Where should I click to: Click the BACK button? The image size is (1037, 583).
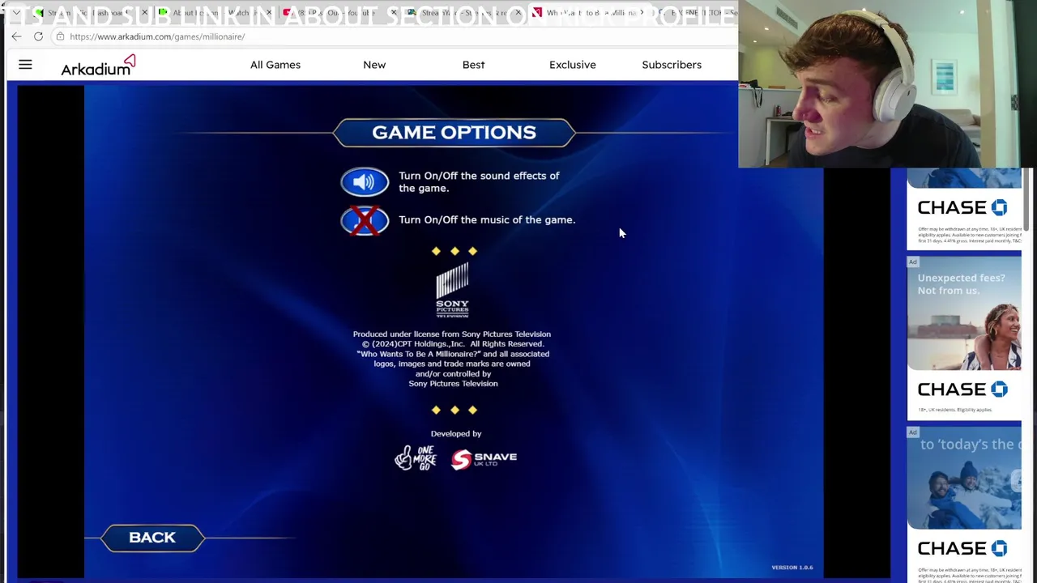tap(152, 538)
